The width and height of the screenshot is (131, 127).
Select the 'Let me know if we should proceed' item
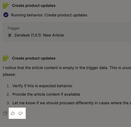point(72,103)
